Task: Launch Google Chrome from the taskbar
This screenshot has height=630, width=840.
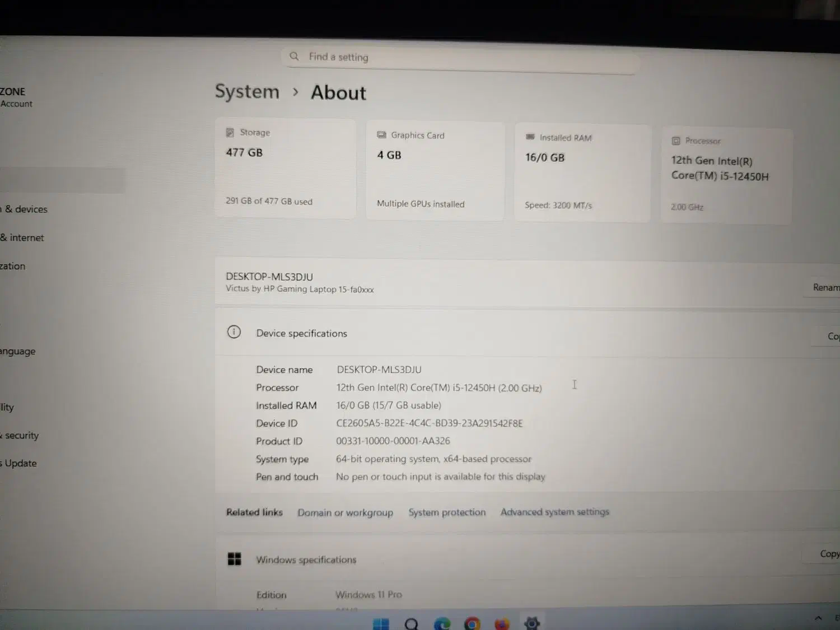Action: point(472,624)
